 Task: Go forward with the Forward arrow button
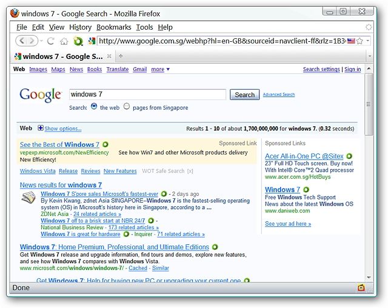click(32, 41)
